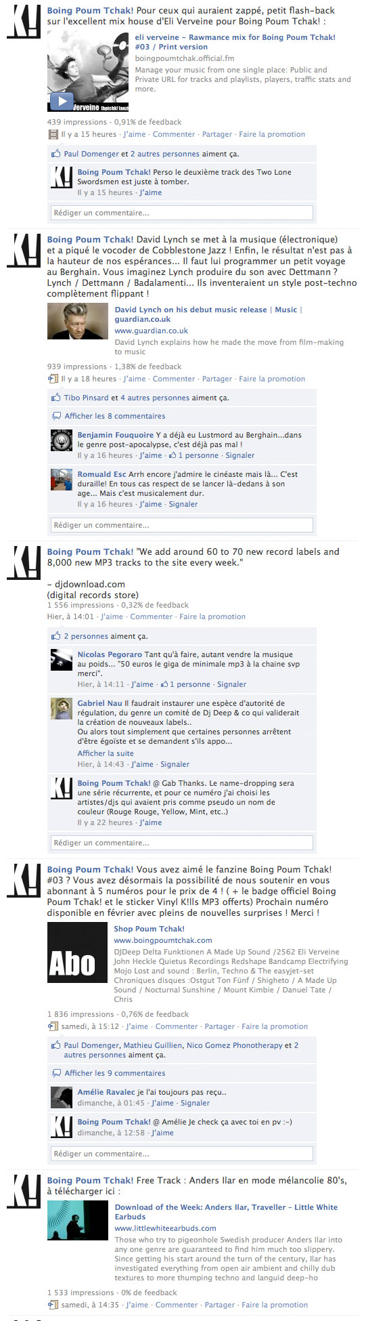Click Signaler on Romuald Esc's comment
Viewport: 366px width, 1321px height.
(183, 504)
